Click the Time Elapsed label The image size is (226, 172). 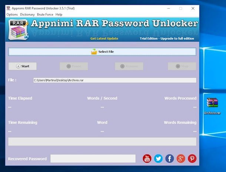pos(20,98)
